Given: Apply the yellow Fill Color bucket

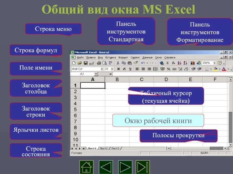Looking at the screenshot, I should pos(216,69).
